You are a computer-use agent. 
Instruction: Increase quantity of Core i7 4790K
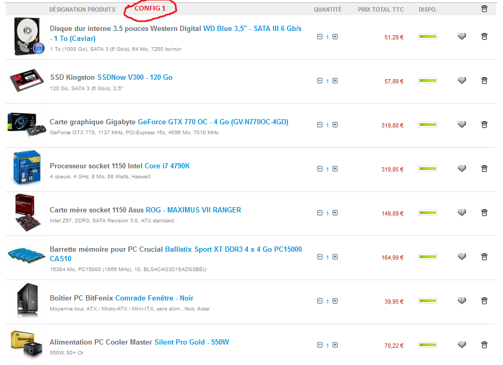pyautogui.click(x=335, y=168)
